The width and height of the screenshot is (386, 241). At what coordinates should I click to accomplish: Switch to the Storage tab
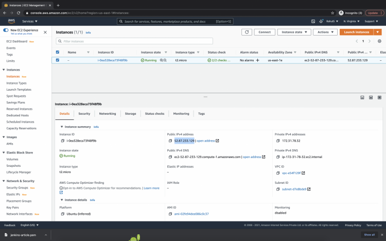[x=131, y=114]
